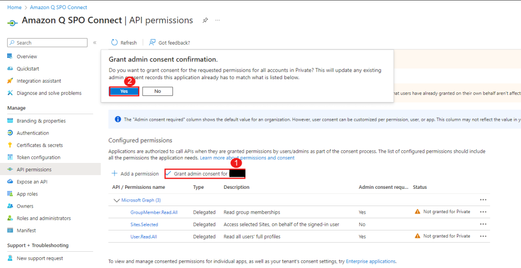
Task: Open the Home breadcrumb link
Action: (14, 7)
